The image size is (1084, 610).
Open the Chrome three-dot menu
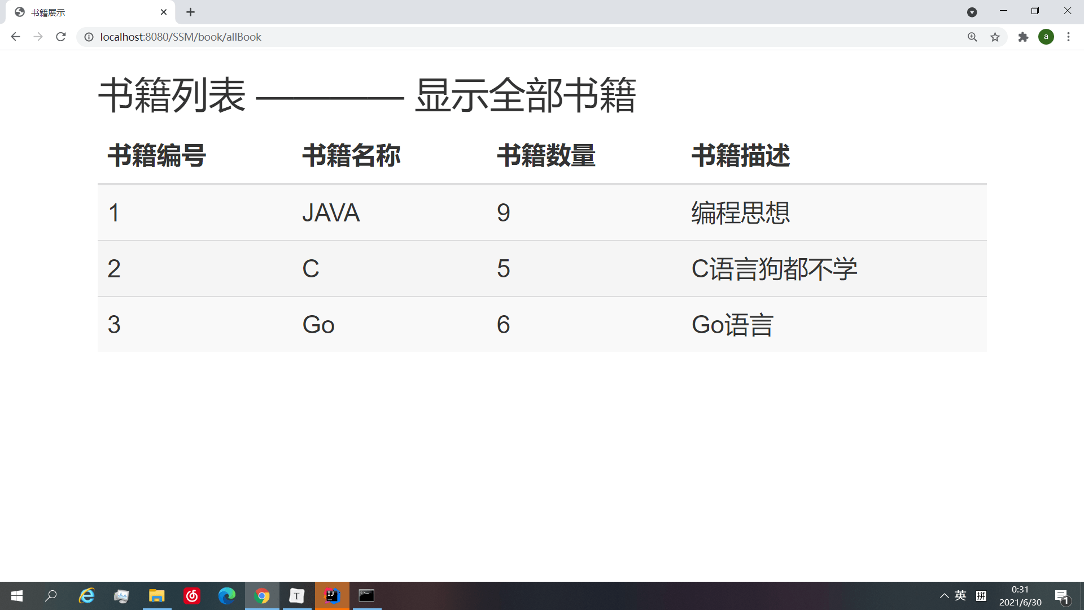click(1068, 37)
